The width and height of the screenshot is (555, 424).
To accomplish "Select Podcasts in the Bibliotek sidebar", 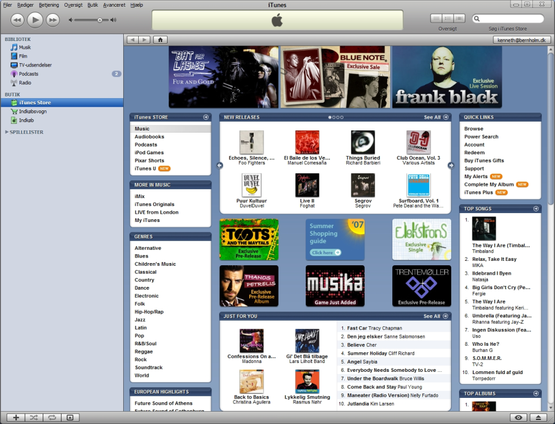I will (x=28, y=74).
